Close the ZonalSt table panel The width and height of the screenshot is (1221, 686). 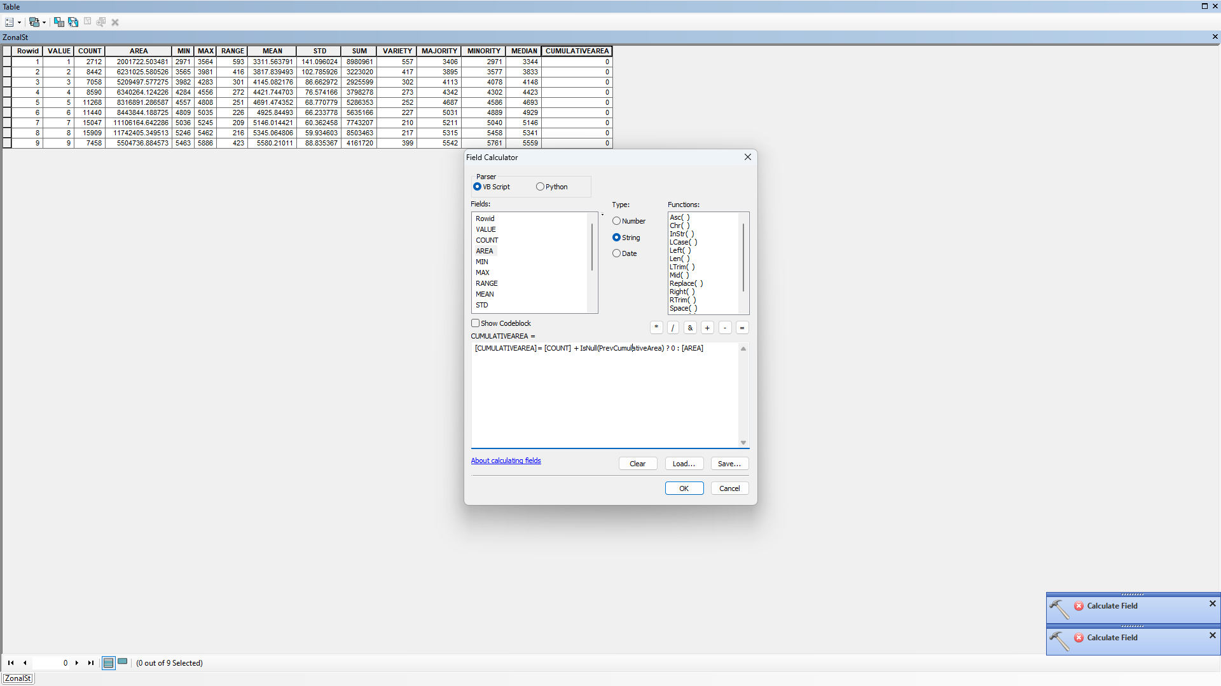1215,37
